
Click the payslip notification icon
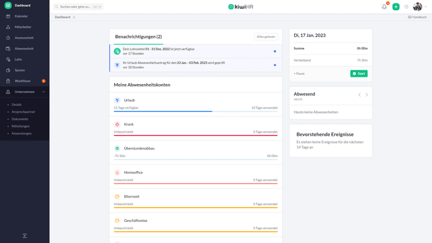(117, 51)
